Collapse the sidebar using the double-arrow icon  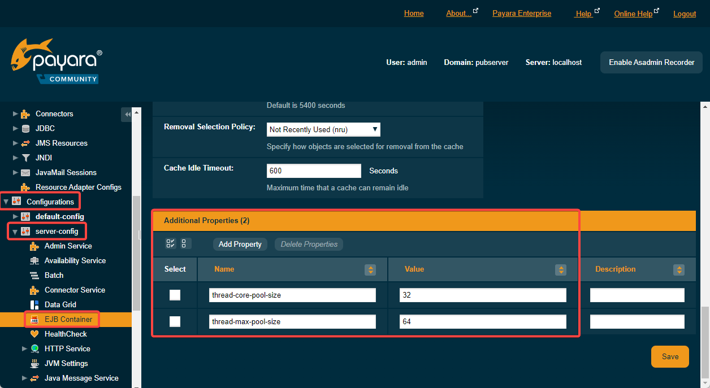(127, 114)
